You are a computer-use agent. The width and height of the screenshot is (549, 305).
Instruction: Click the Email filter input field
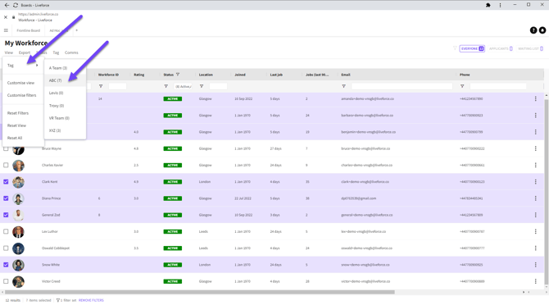click(402, 86)
